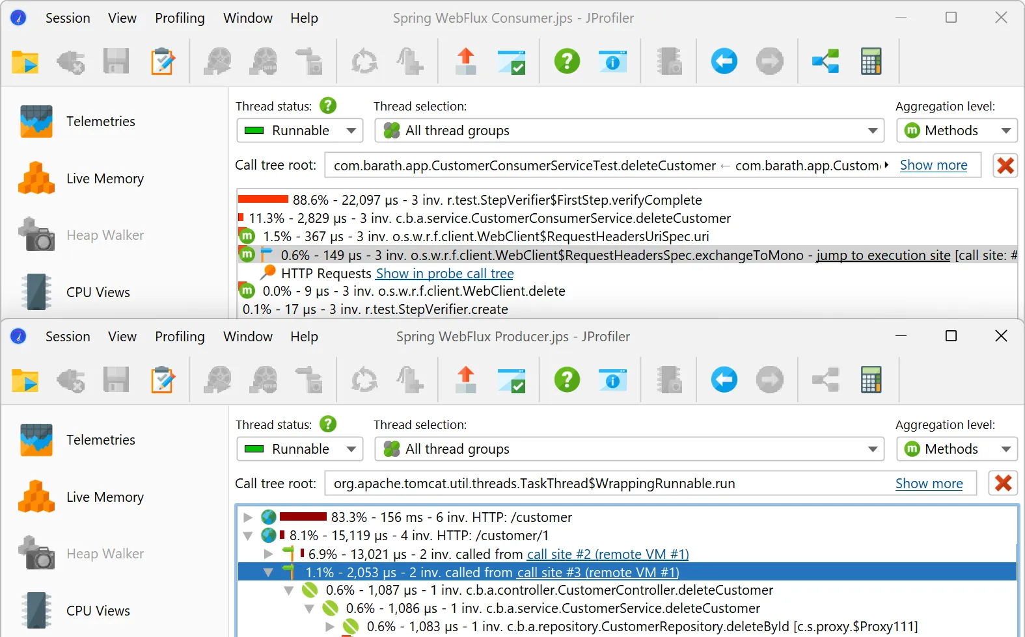1025x637 pixels.
Task: Open Thread status Runnable dropdown in Consumer window
Action: pos(300,131)
